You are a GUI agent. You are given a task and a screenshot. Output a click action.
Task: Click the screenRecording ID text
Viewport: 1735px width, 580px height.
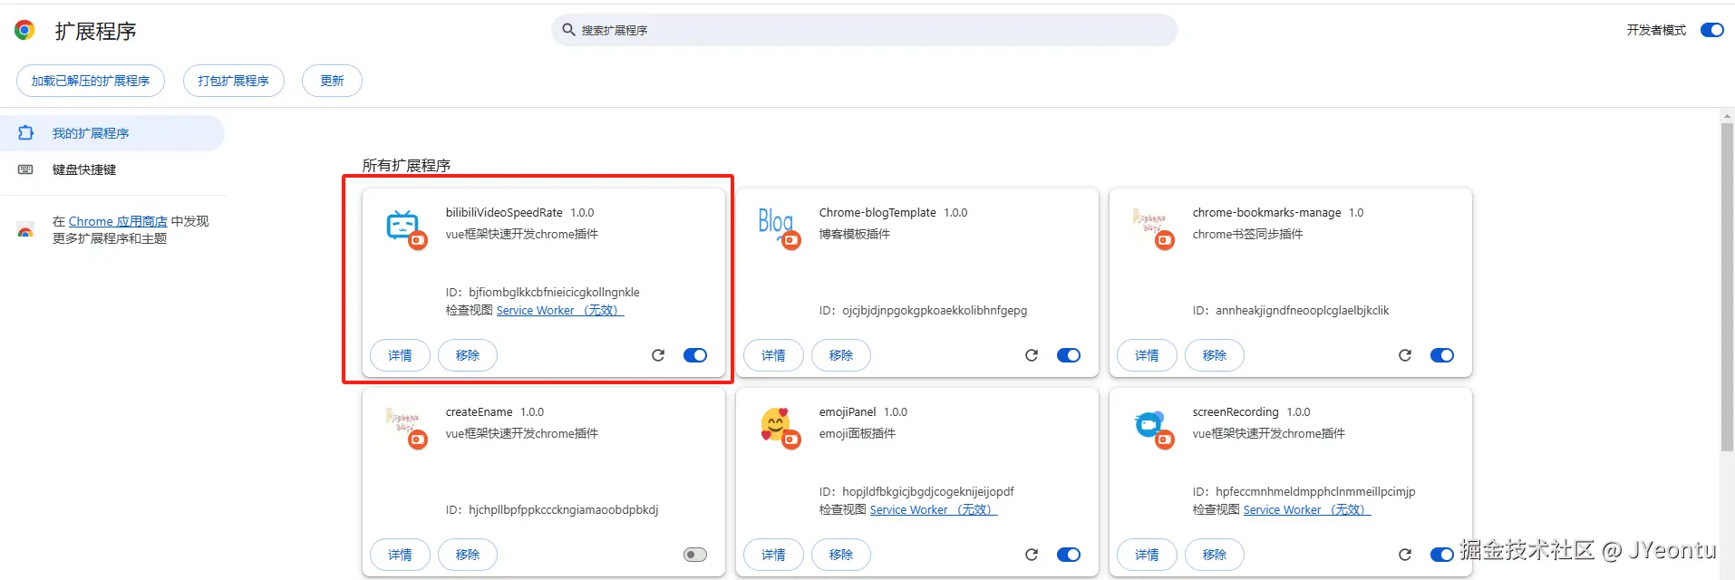(x=1304, y=491)
